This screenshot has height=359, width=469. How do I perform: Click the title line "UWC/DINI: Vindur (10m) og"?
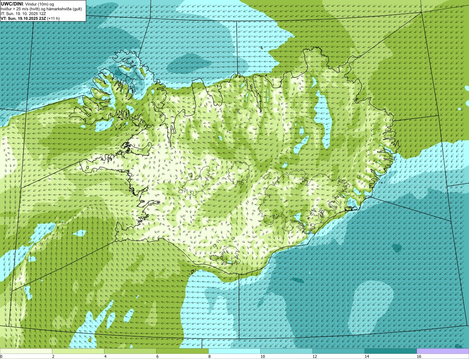point(27,4)
